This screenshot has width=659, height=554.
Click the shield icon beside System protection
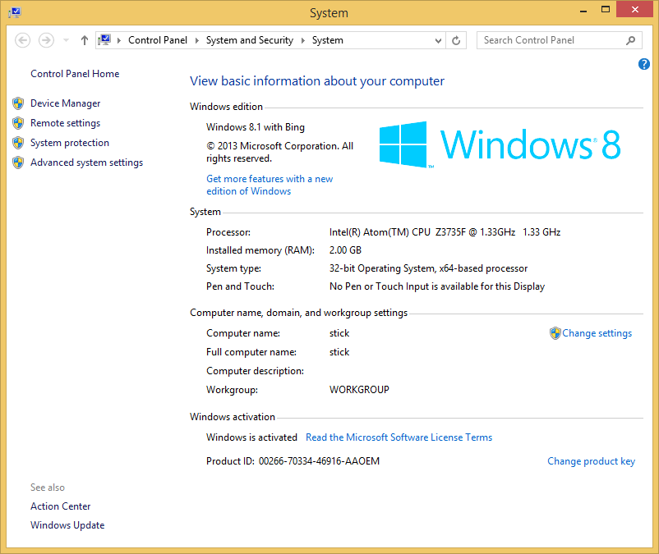coord(18,143)
